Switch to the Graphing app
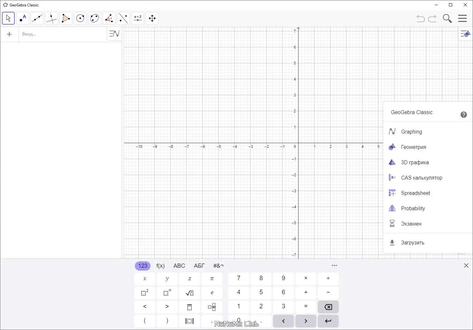This screenshot has height=330, width=473. (x=428, y=132)
